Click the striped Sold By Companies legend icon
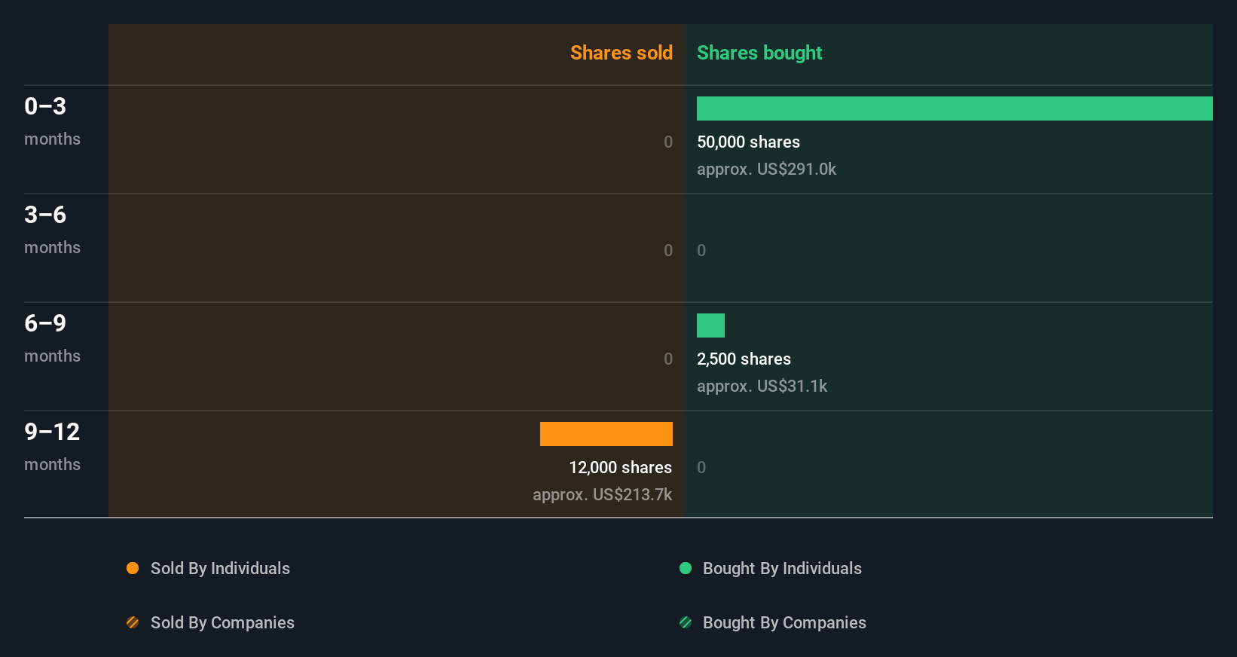Screen dimensions: 1237x657 pos(133,622)
